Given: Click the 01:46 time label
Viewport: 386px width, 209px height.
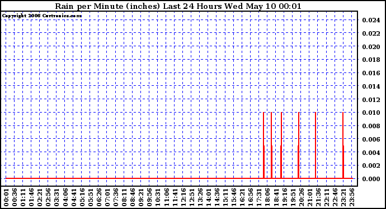Looking at the screenshot, I should point(31,197).
